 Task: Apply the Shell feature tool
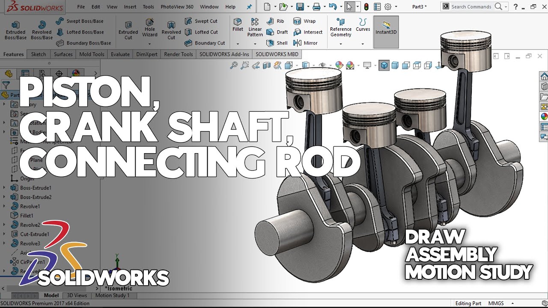click(277, 43)
